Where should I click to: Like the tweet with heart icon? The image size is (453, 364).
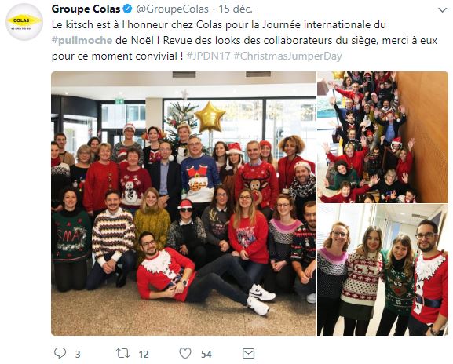185,353
